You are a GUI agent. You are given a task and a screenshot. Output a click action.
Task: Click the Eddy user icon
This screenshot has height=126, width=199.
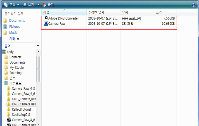[4, 52]
